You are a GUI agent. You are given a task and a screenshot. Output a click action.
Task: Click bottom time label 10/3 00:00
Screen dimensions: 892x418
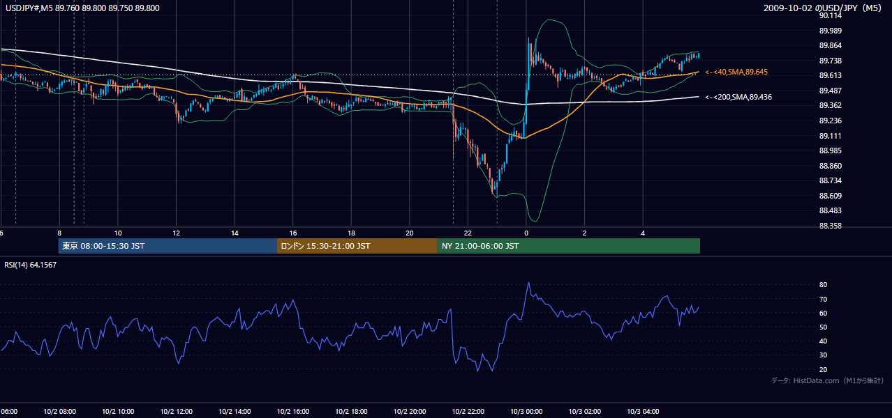526,412
